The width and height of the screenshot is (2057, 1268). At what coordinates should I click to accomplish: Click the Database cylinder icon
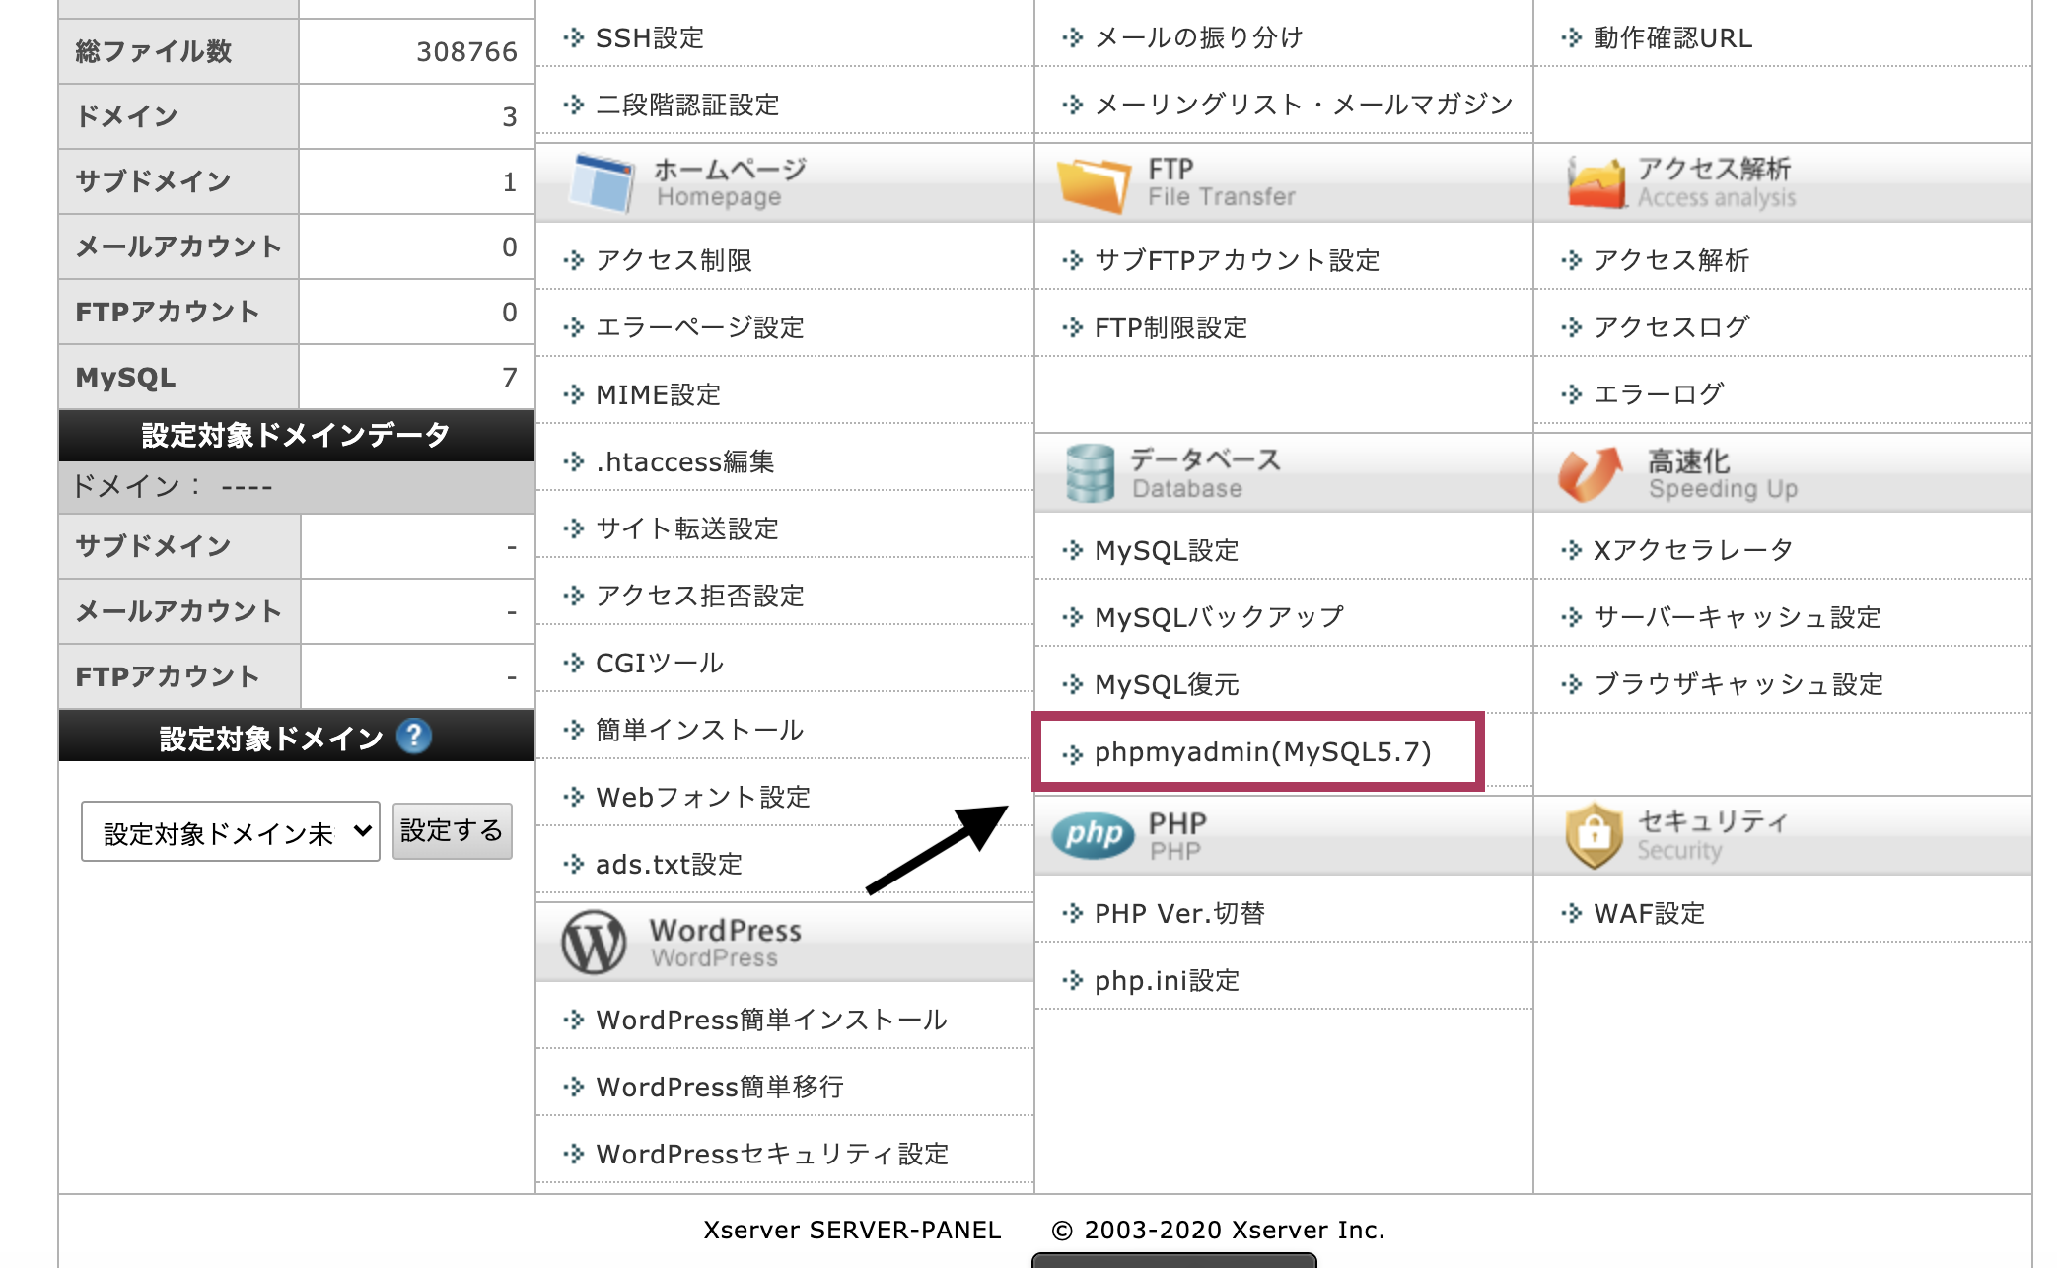1090,473
